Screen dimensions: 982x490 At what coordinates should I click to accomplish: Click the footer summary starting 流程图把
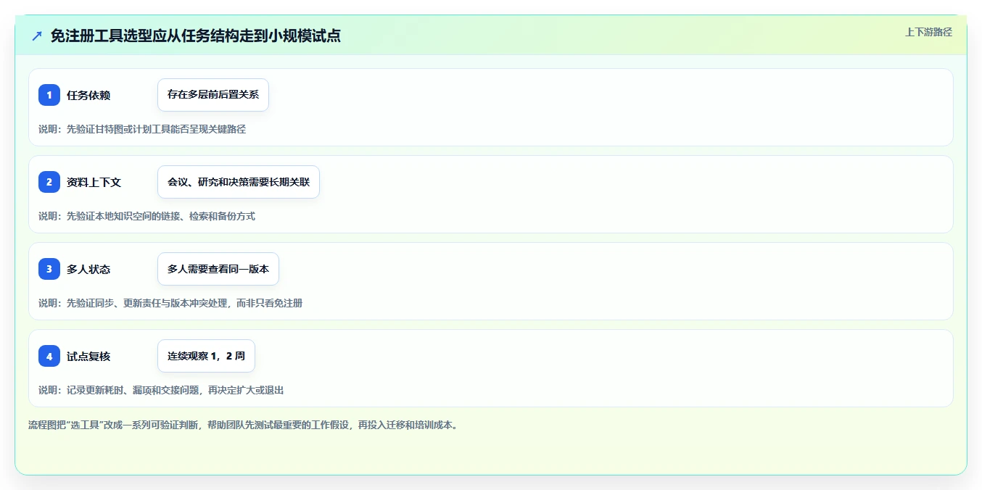point(243,425)
